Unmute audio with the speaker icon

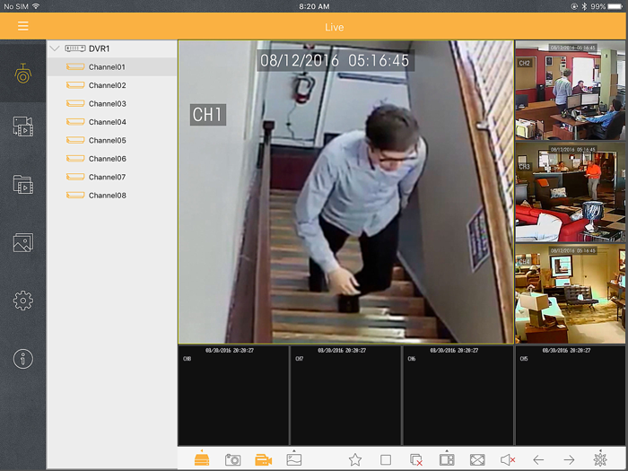508,459
